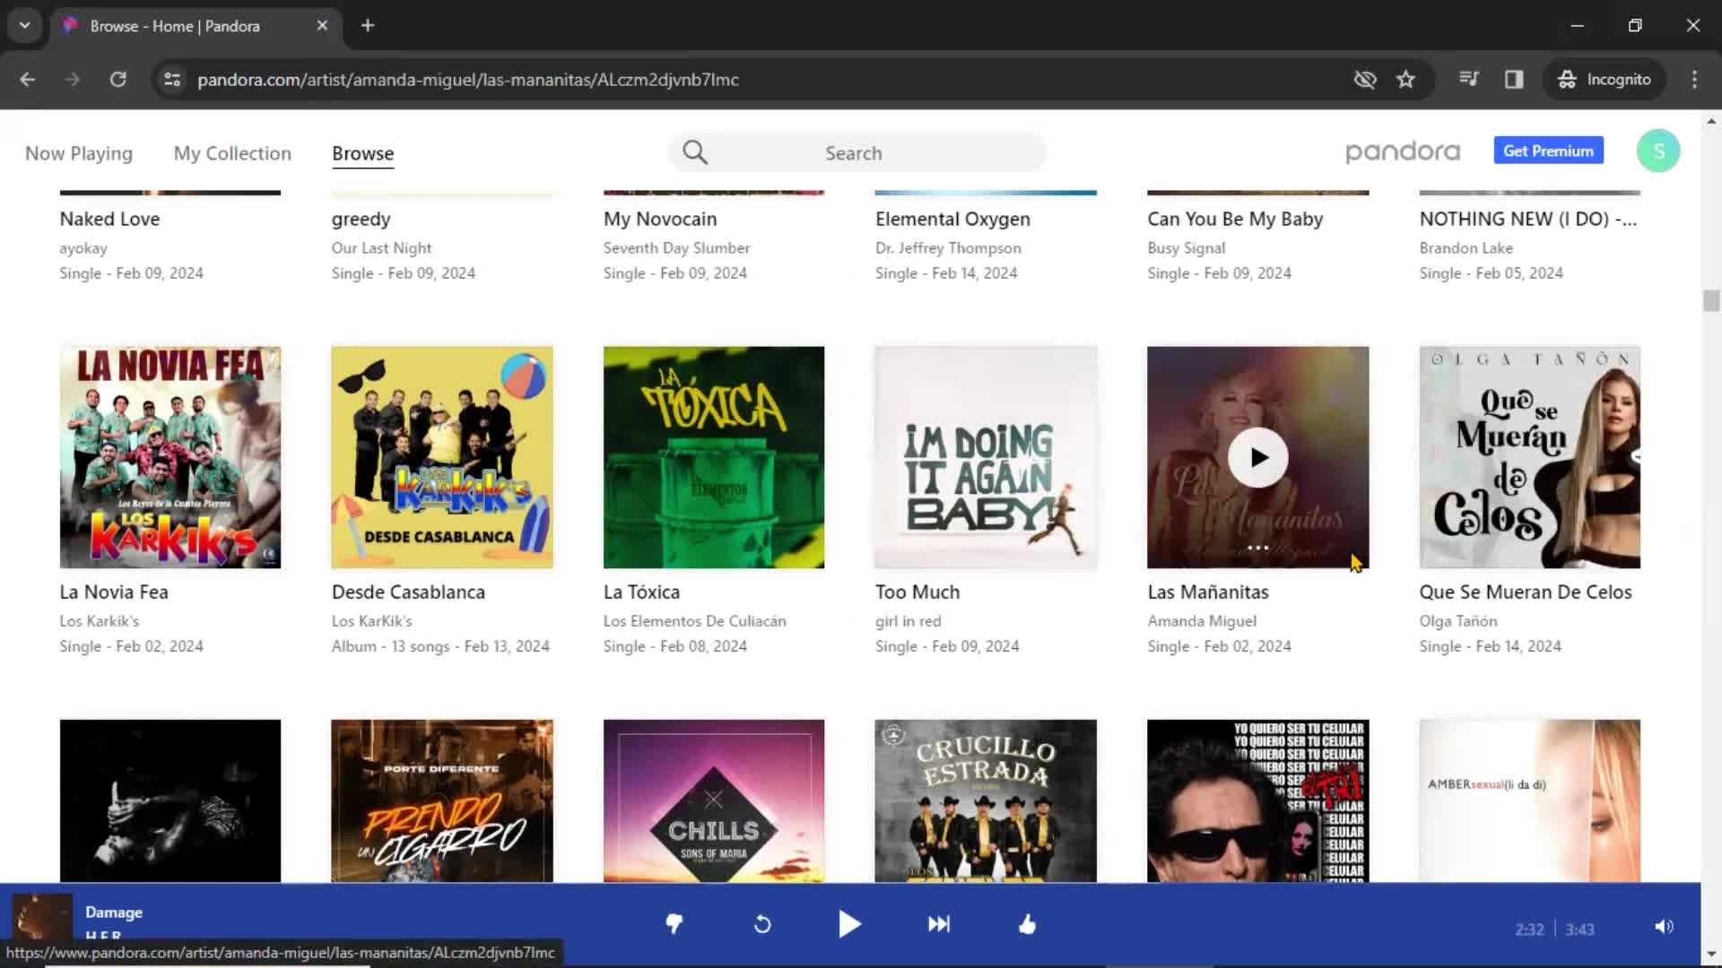Click Get Premium button

tap(1548, 150)
